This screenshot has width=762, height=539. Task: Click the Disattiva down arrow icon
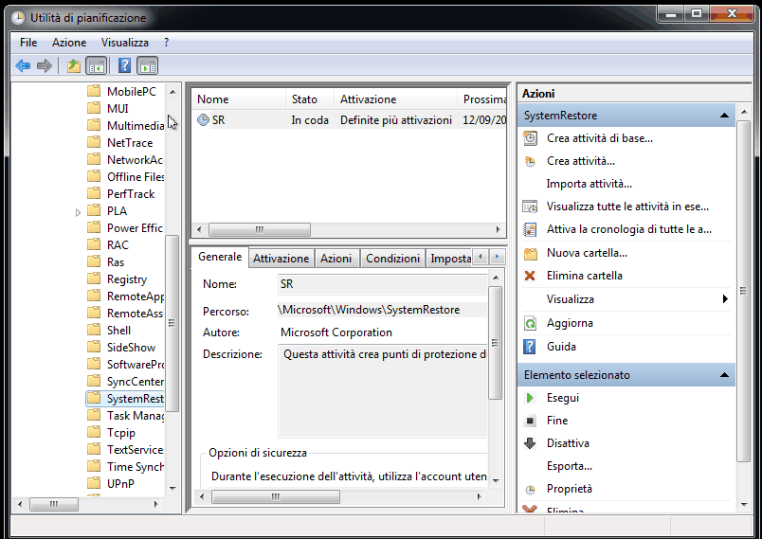click(x=530, y=443)
